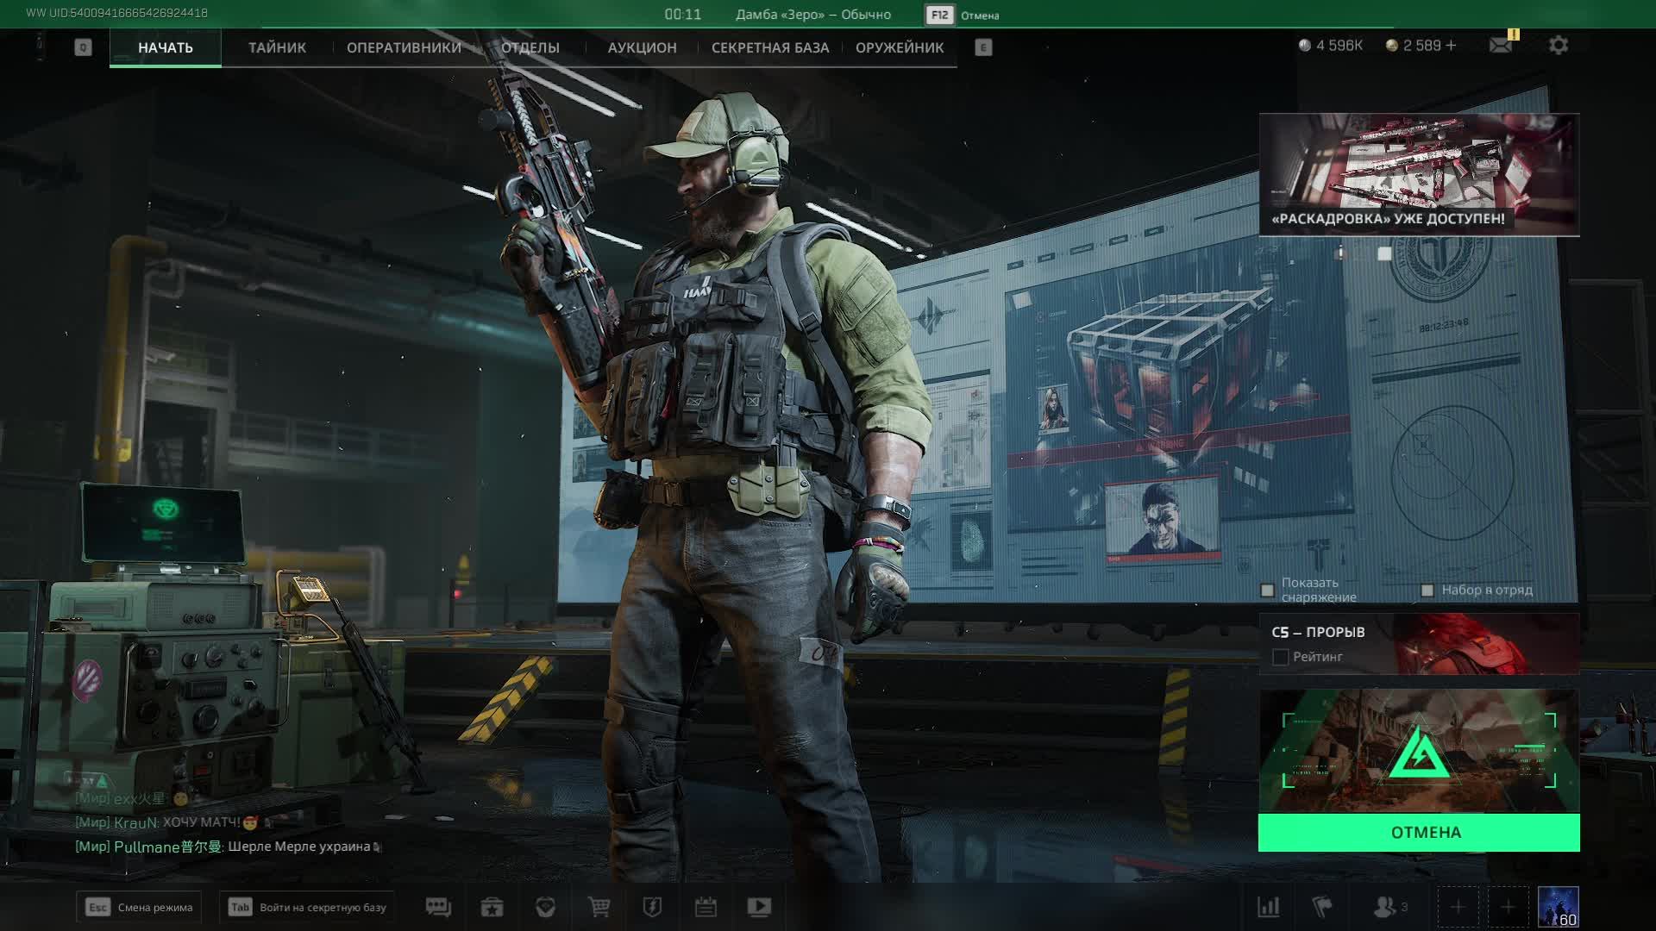Open the video playback icon

(x=759, y=907)
